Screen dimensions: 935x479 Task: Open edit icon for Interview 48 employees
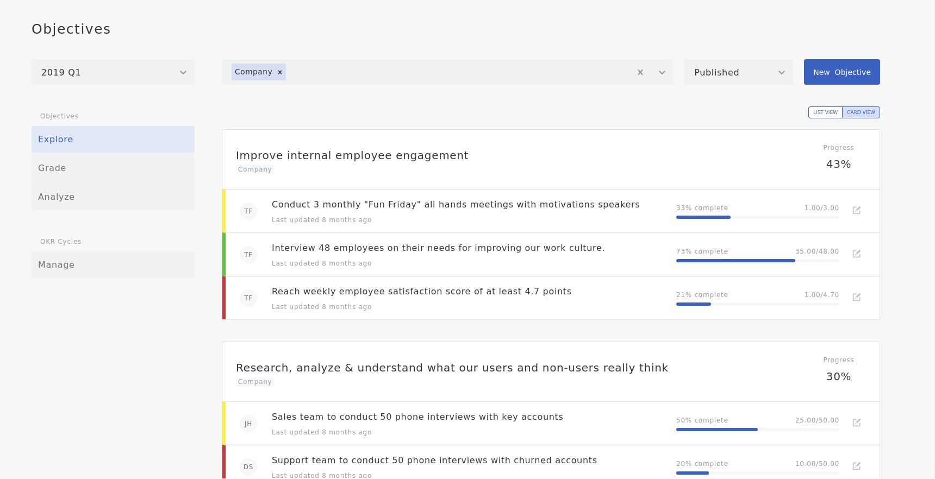856,254
